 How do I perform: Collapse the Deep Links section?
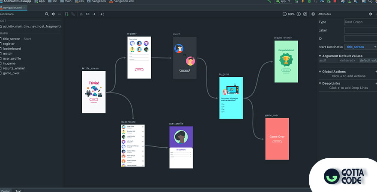coord(320,83)
